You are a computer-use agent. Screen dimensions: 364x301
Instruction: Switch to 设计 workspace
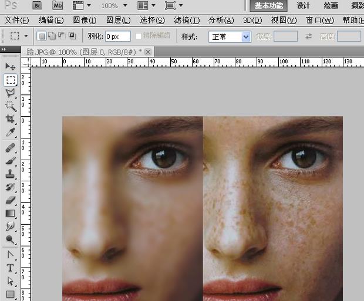tap(303, 6)
